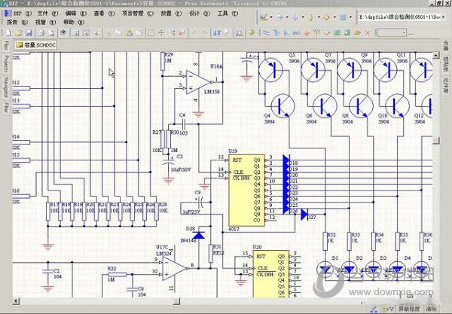This screenshot has height=314, width=452.
Task: Open the 工具 (T) menu
Action: point(228,14)
